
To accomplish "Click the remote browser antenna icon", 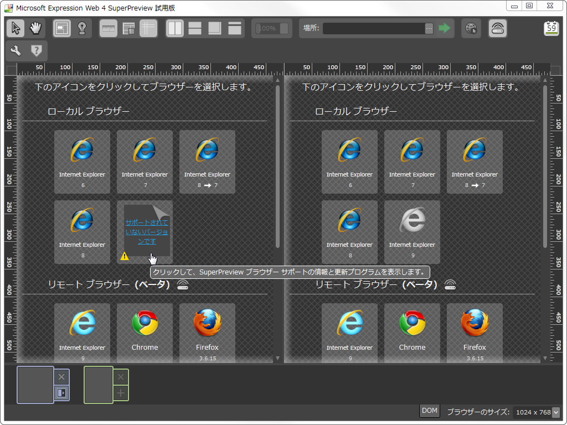I will click(x=497, y=28).
